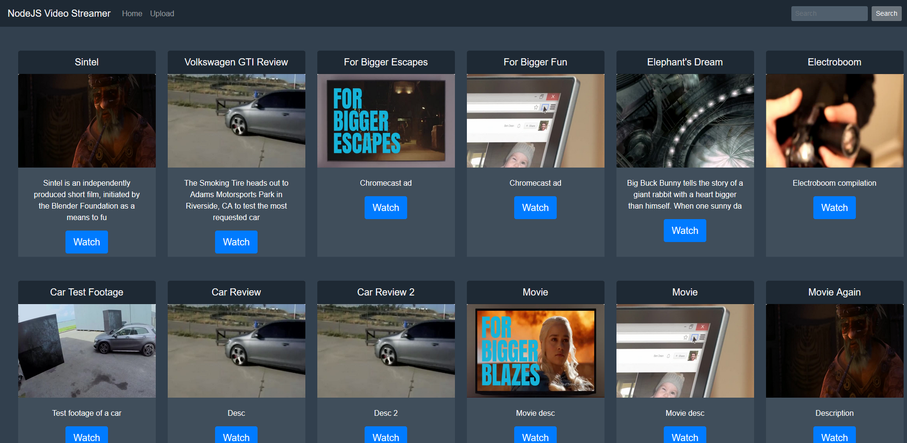Open the Sintel thumbnail image
Viewport: 907px width, 443px height.
(x=86, y=121)
